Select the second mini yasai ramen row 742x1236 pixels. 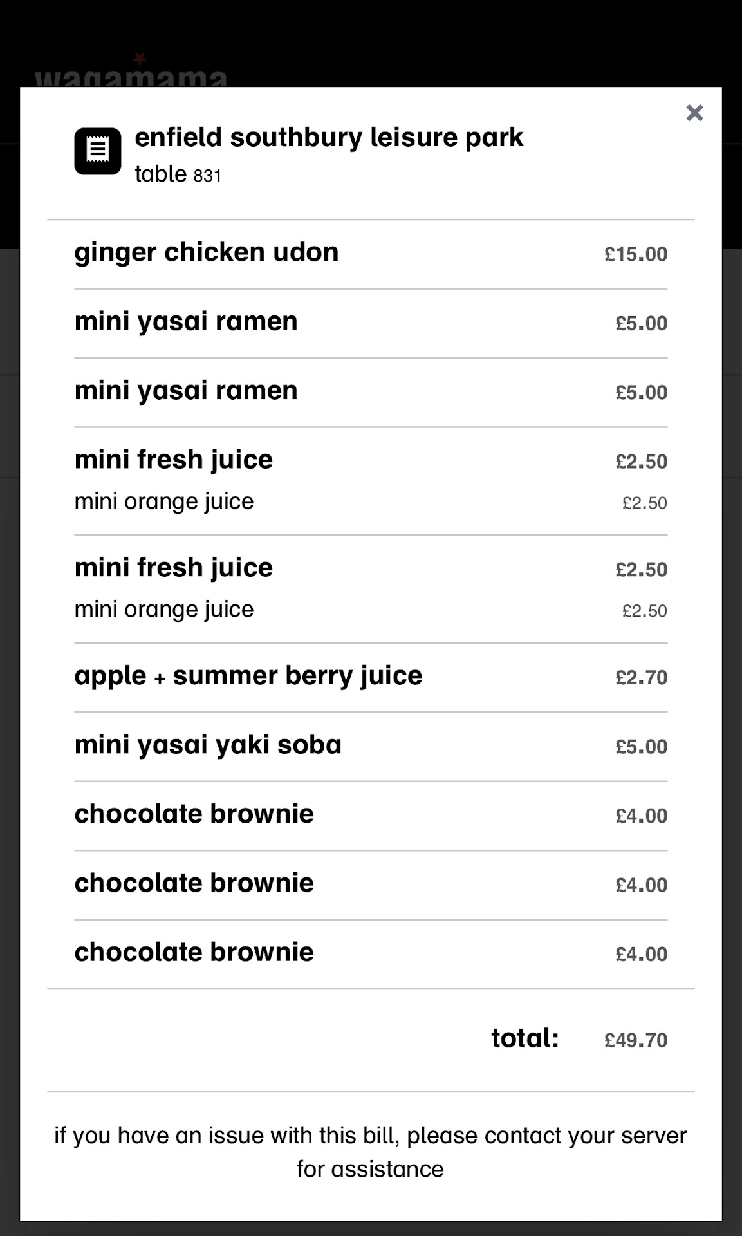click(186, 391)
